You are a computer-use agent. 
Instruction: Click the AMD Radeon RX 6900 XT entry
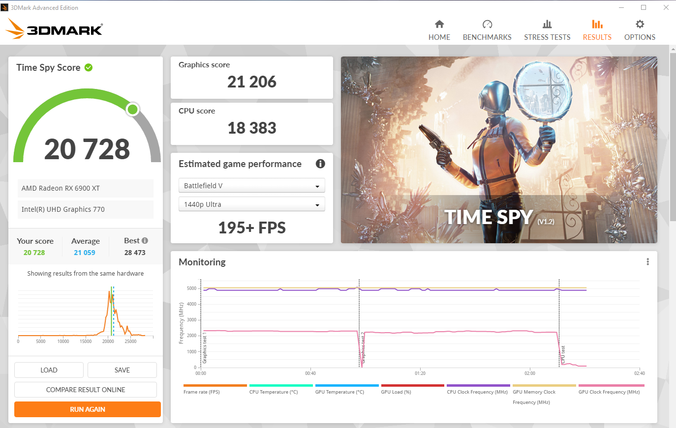86,188
